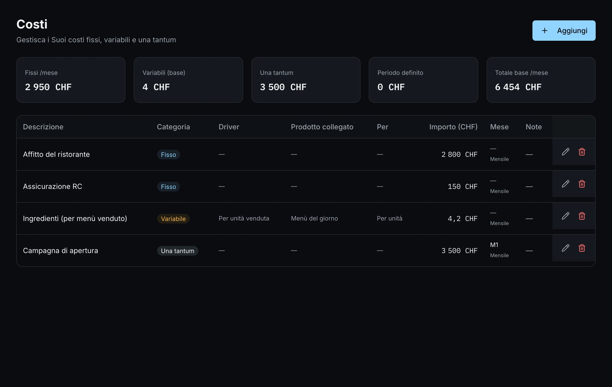
Task: Delete the Assicurazione RC row
Action: [582, 184]
